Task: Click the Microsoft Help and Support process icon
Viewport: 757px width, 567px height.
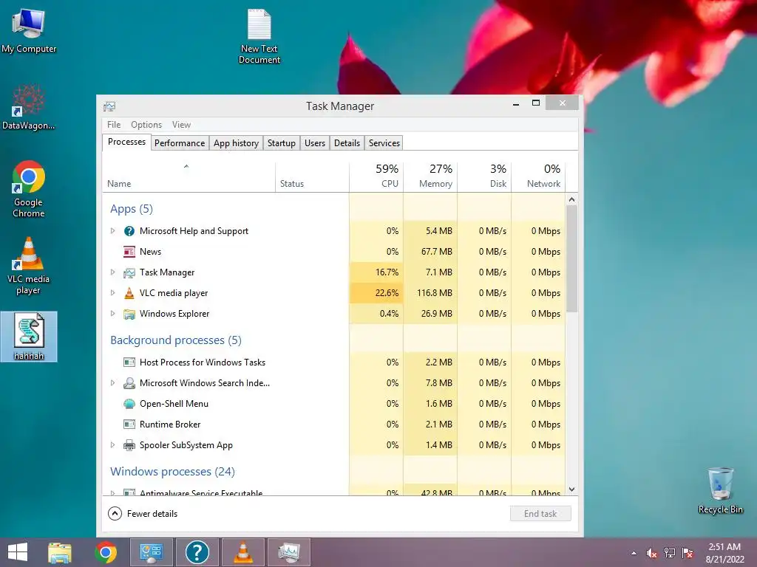Action: [129, 231]
